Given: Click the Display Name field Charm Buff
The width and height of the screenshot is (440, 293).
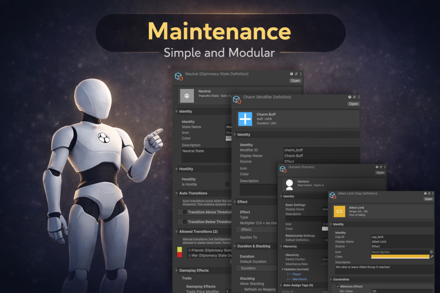Looking at the screenshot, I should (x=322, y=156).
